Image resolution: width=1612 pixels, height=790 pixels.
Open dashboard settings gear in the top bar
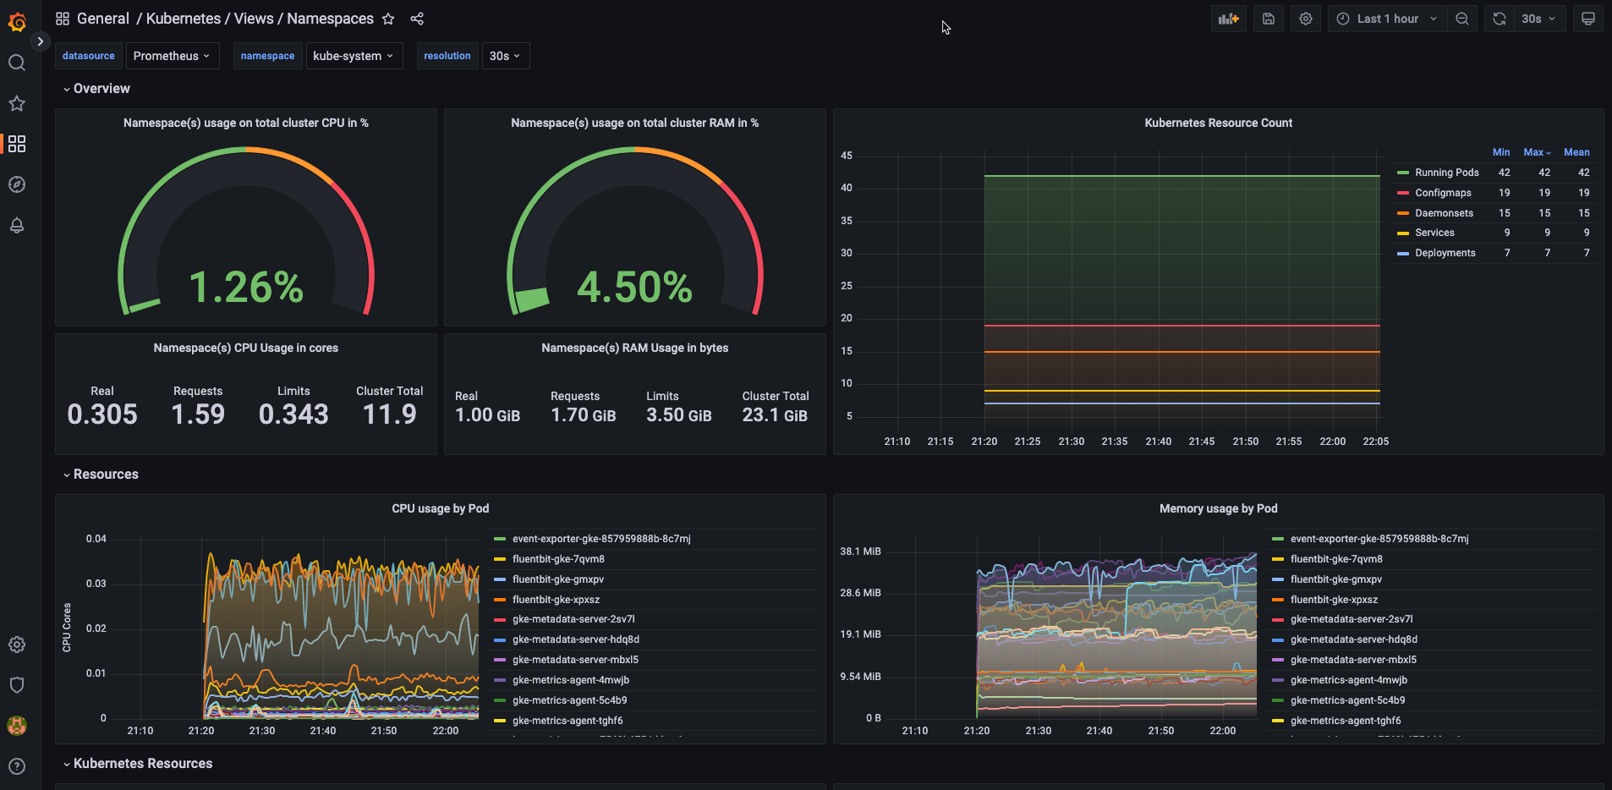[1306, 19]
